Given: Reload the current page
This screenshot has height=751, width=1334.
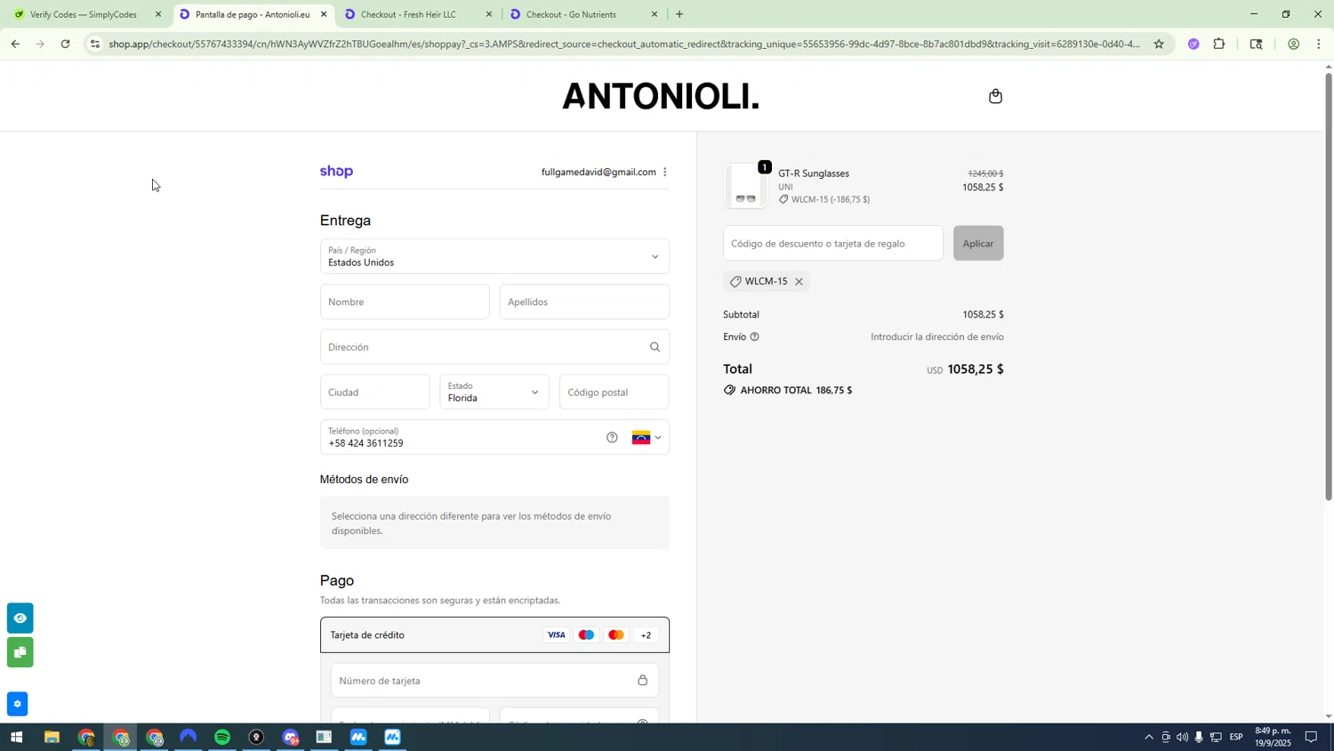Looking at the screenshot, I should coord(65,44).
